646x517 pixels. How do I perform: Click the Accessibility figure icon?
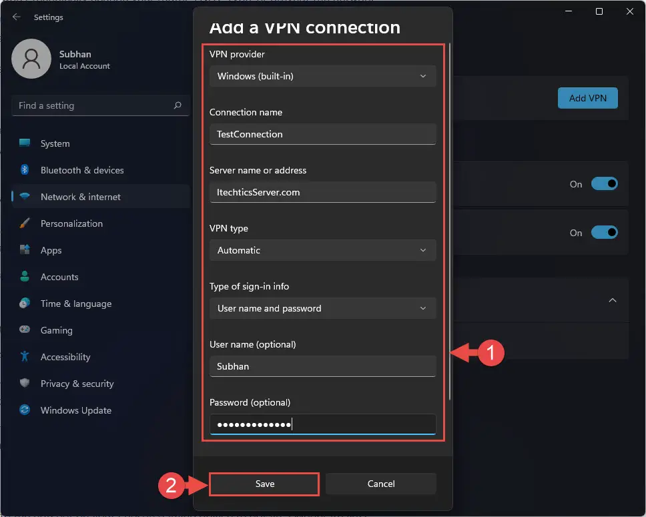pos(25,356)
